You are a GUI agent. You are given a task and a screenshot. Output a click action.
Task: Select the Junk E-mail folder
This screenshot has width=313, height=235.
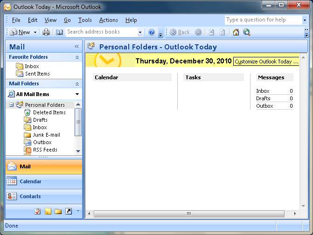(x=46, y=135)
